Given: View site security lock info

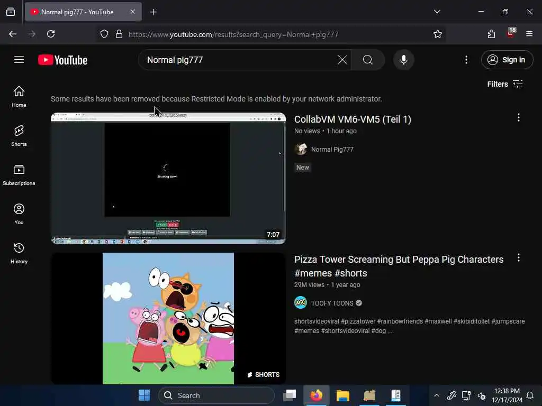Looking at the screenshot, I should click(x=119, y=34).
